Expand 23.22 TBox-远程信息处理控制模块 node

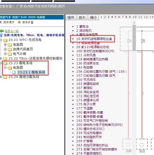coord(1,58)
